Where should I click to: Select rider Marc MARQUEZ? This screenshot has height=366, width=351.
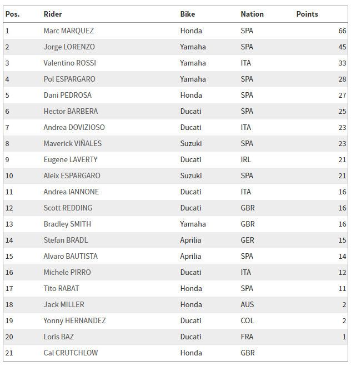tap(69, 31)
